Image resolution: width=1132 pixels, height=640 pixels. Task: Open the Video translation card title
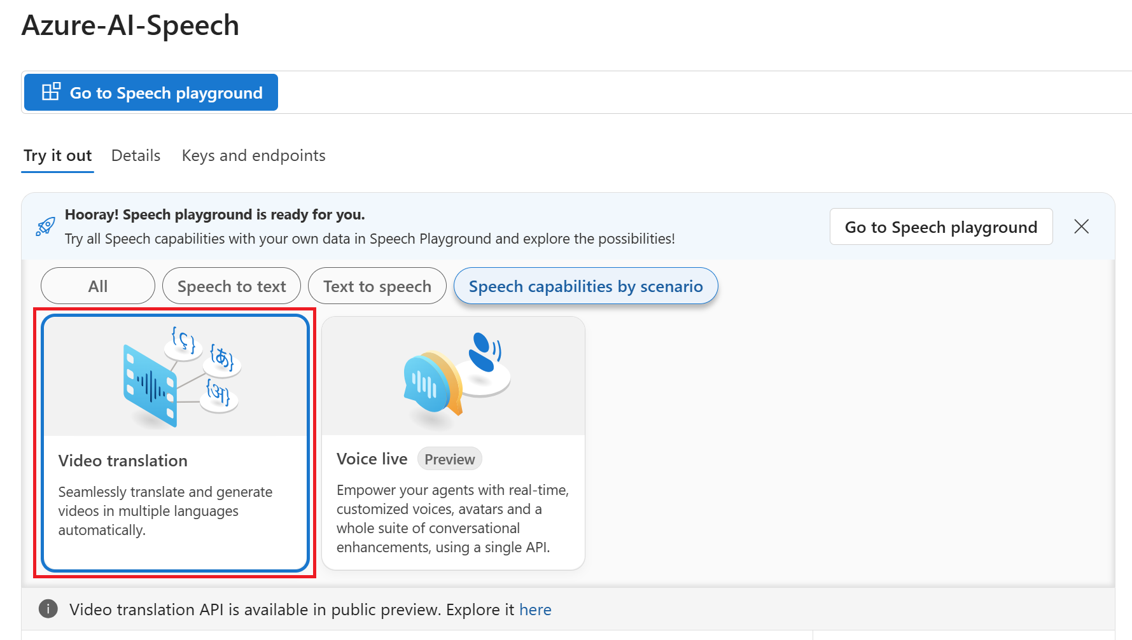[123, 461]
